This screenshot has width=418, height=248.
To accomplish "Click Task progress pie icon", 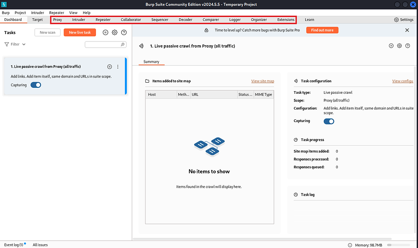I will pos(296,140).
